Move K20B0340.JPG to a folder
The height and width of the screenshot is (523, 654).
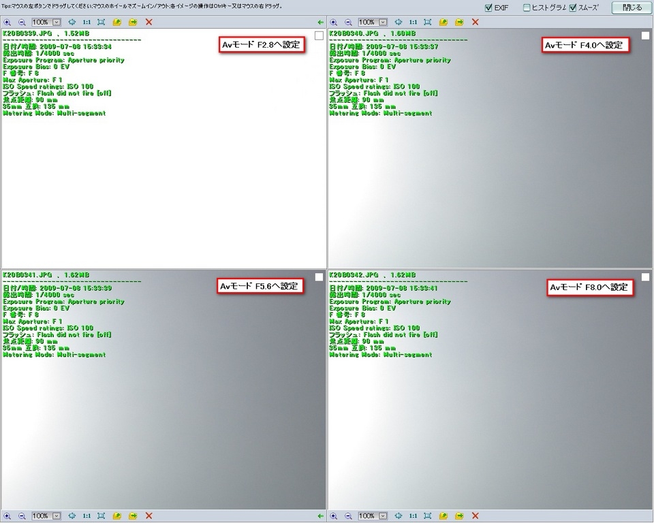click(459, 22)
